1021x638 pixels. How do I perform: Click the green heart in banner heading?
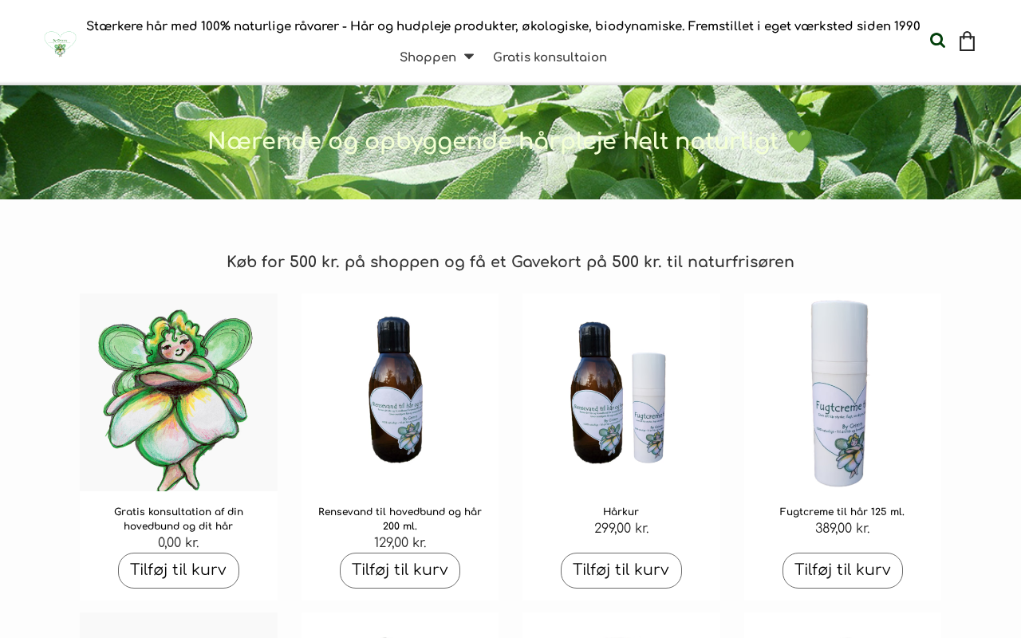799,141
